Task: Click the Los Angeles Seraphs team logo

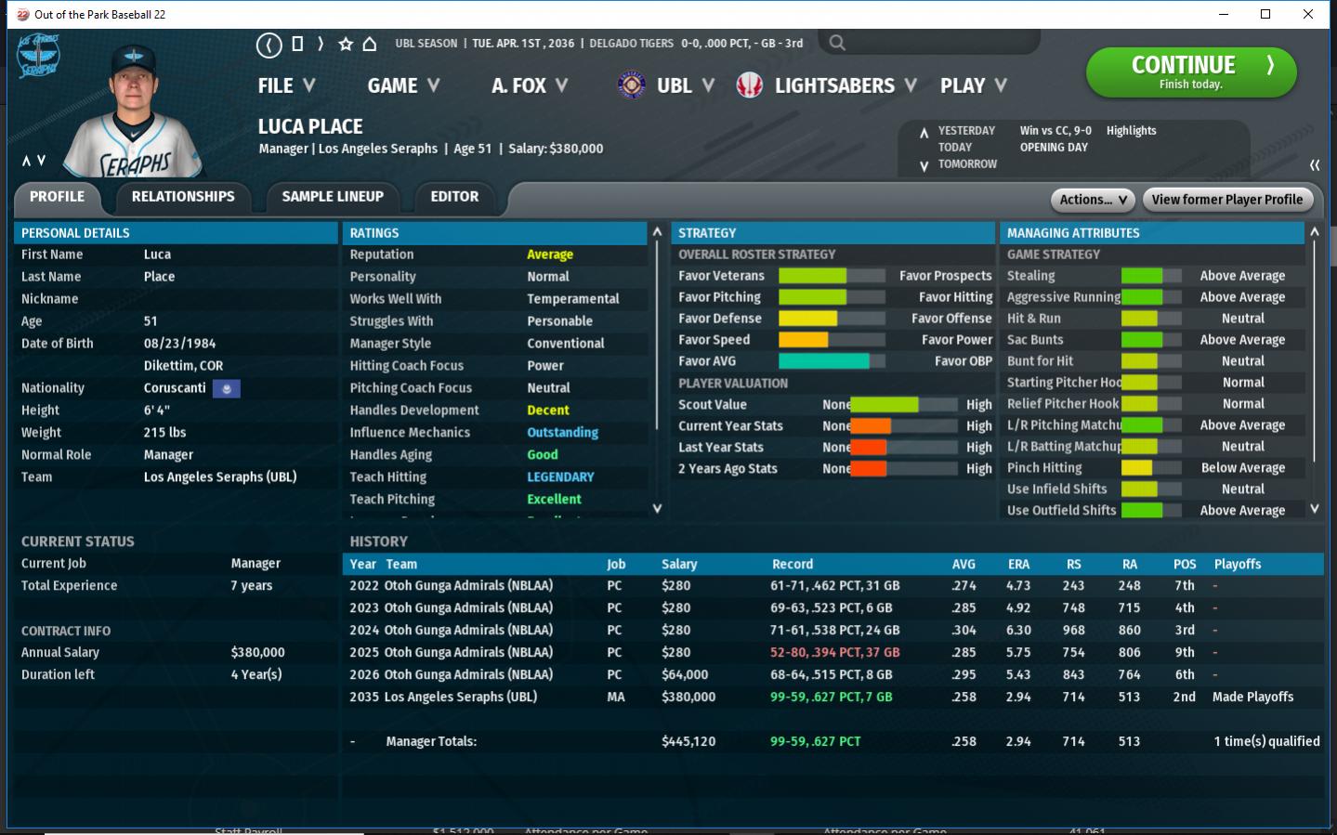Action: [x=39, y=57]
